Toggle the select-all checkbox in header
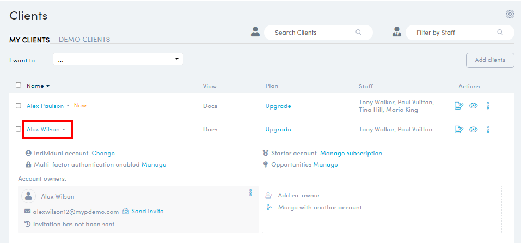 point(19,86)
